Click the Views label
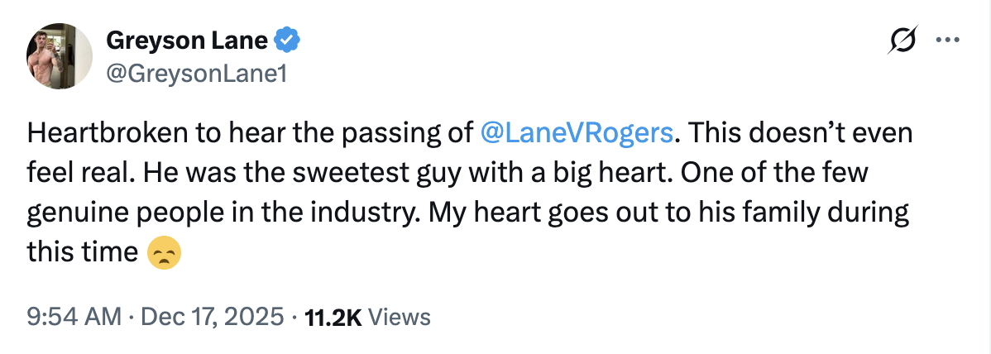The width and height of the screenshot is (991, 354). click(399, 316)
